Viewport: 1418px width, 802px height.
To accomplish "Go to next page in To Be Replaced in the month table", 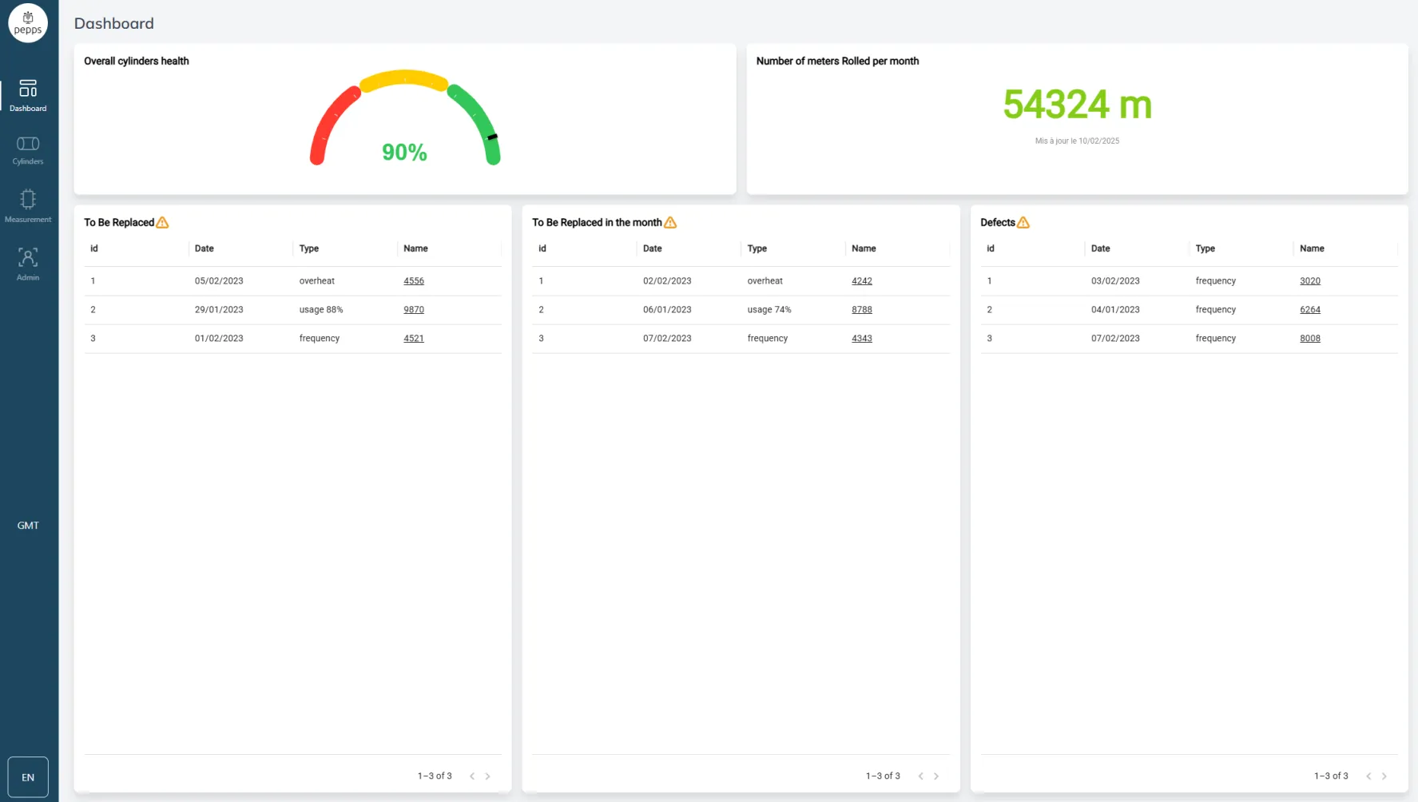I will 936,776.
